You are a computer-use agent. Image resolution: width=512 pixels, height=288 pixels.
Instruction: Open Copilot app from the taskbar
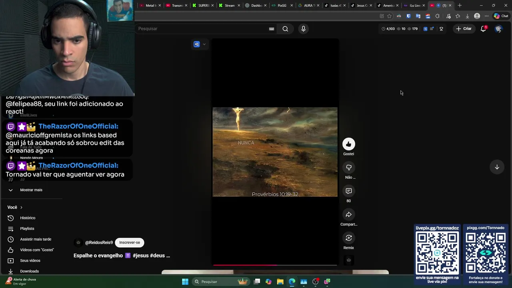pyautogui.click(x=268, y=282)
